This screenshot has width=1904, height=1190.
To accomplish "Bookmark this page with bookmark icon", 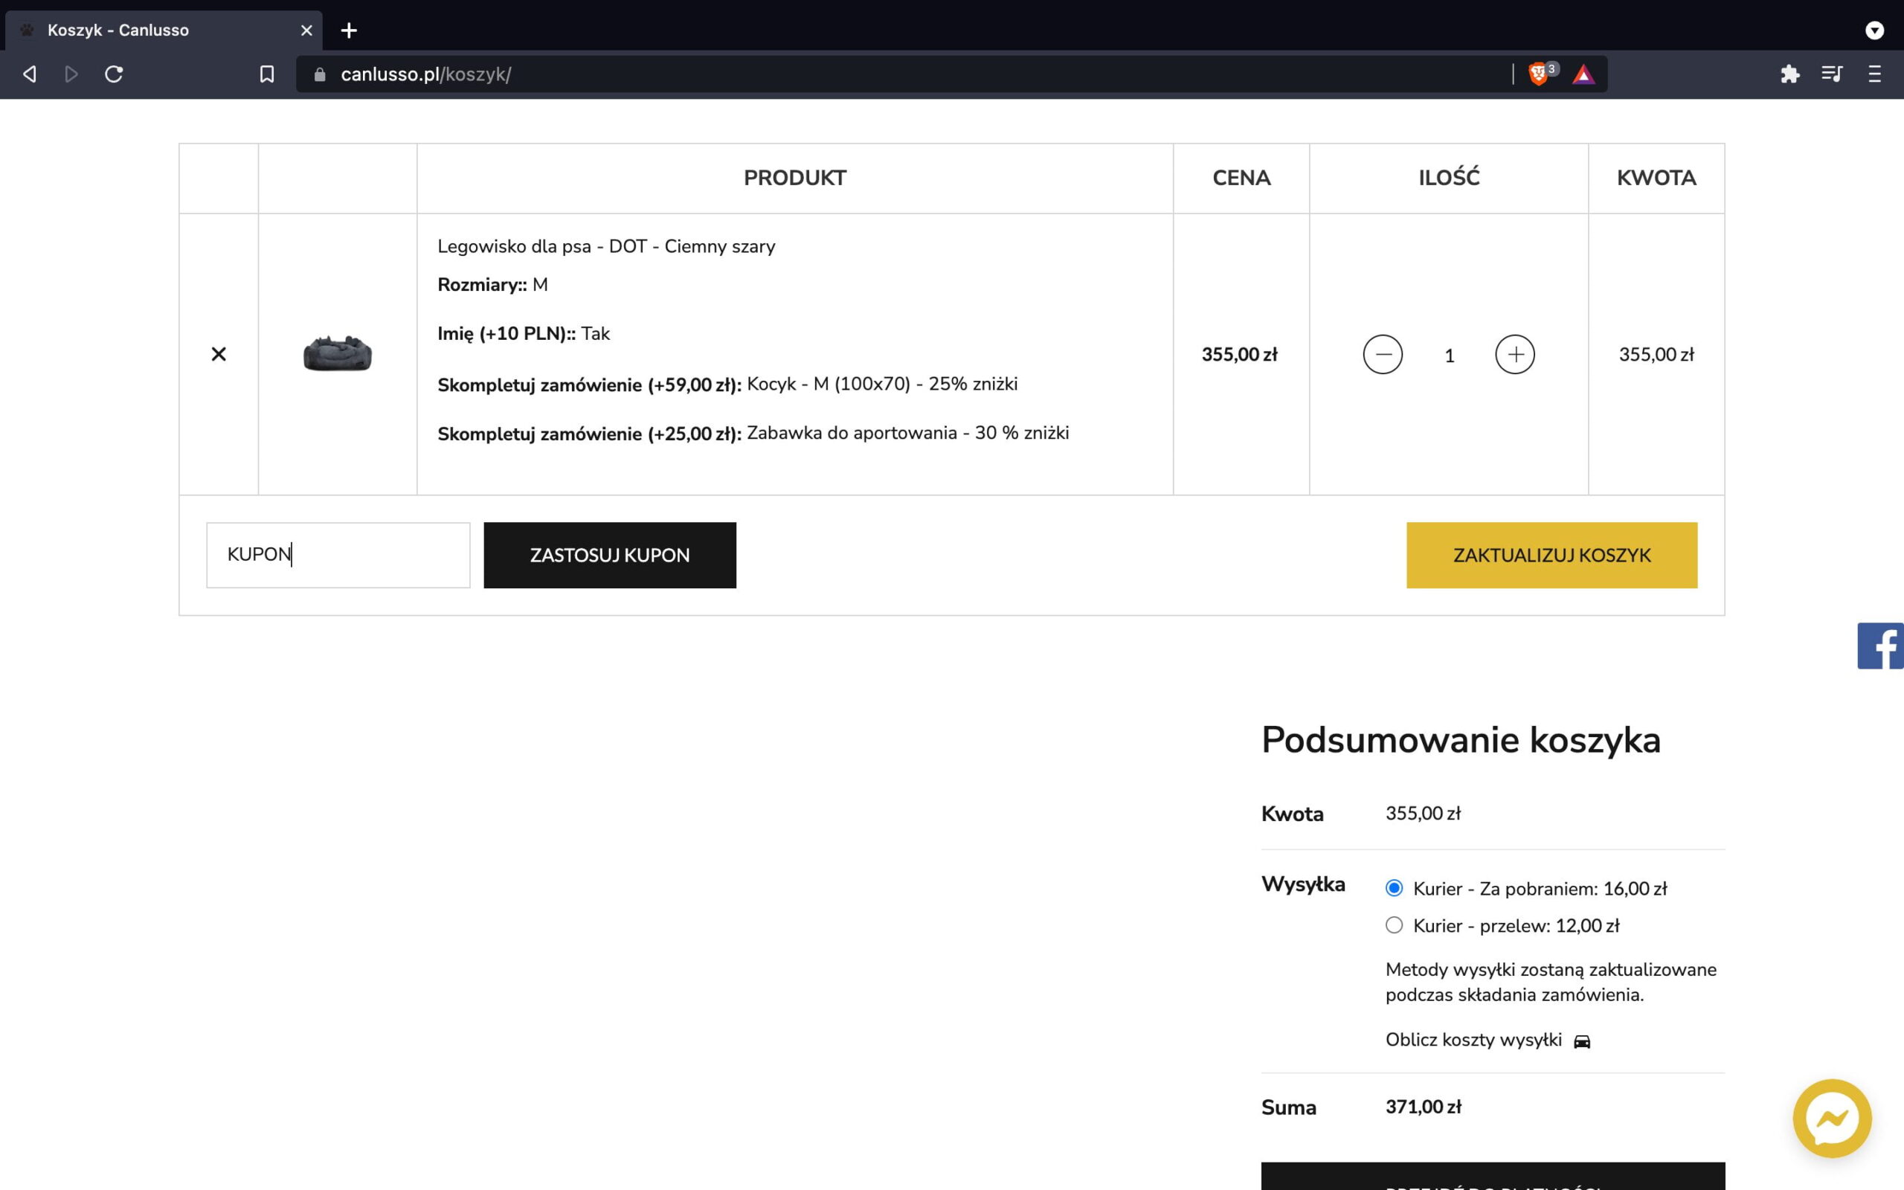I will 267,74.
